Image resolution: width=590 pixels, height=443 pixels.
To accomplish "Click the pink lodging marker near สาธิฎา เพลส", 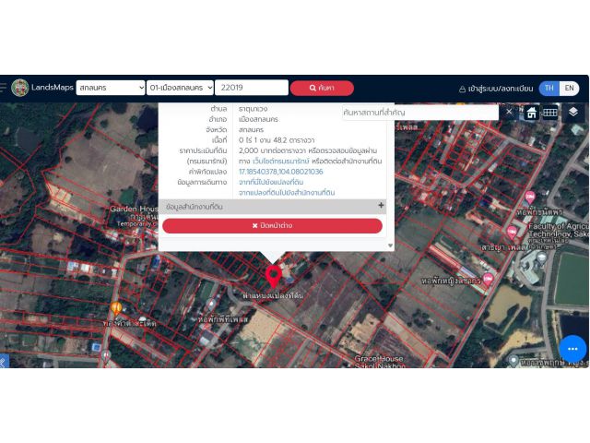I will (512, 233).
